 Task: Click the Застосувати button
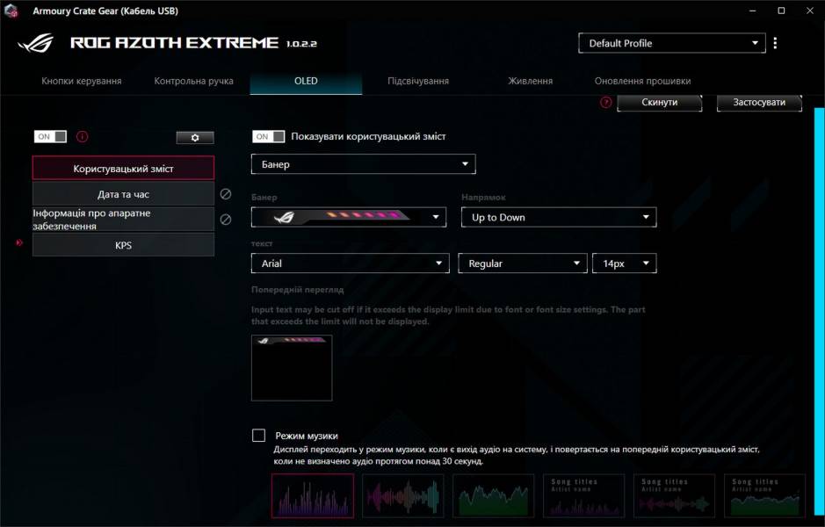click(x=759, y=102)
